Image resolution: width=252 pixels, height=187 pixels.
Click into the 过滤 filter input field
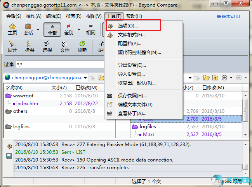pos(60,65)
